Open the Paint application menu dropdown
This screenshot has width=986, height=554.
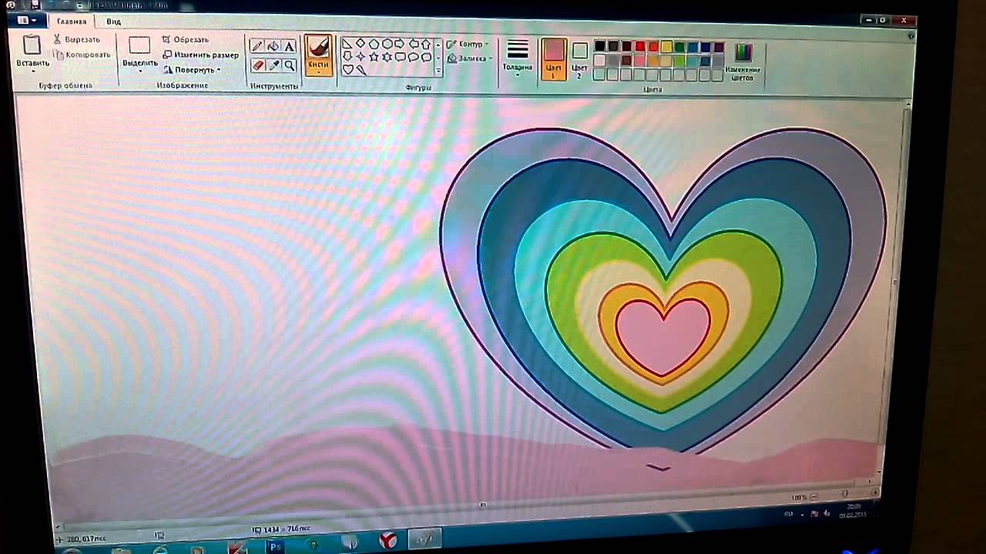point(26,21)
